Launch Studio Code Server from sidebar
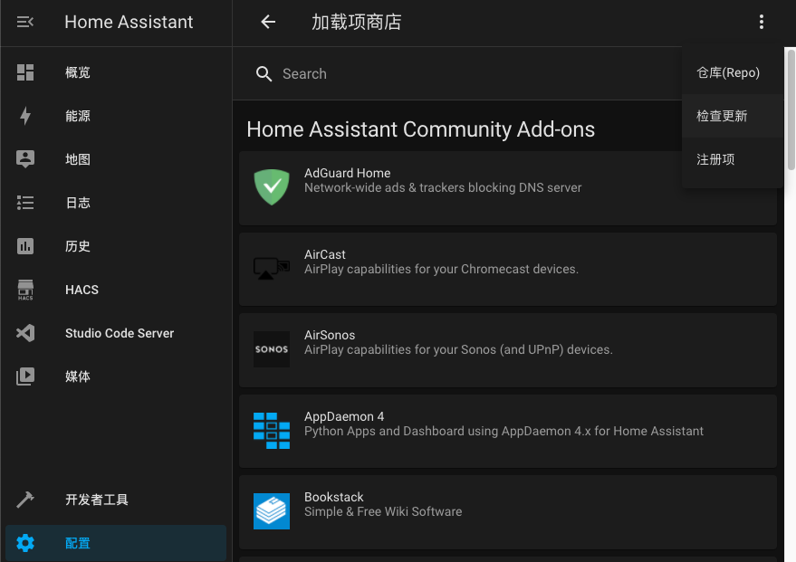The height and width of the screenshot is (562, 796). coord(24,332)
